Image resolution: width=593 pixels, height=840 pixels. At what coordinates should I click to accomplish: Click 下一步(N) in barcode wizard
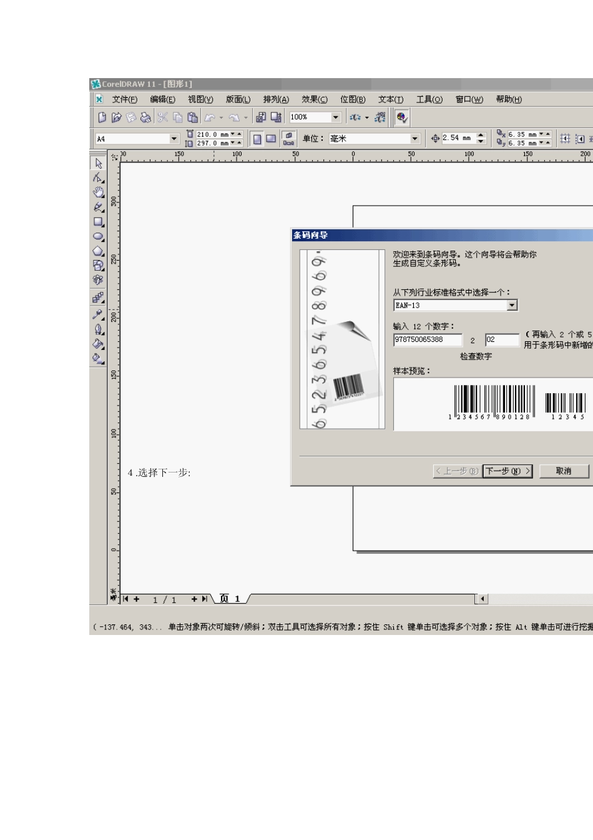click(x=508, y=471)
